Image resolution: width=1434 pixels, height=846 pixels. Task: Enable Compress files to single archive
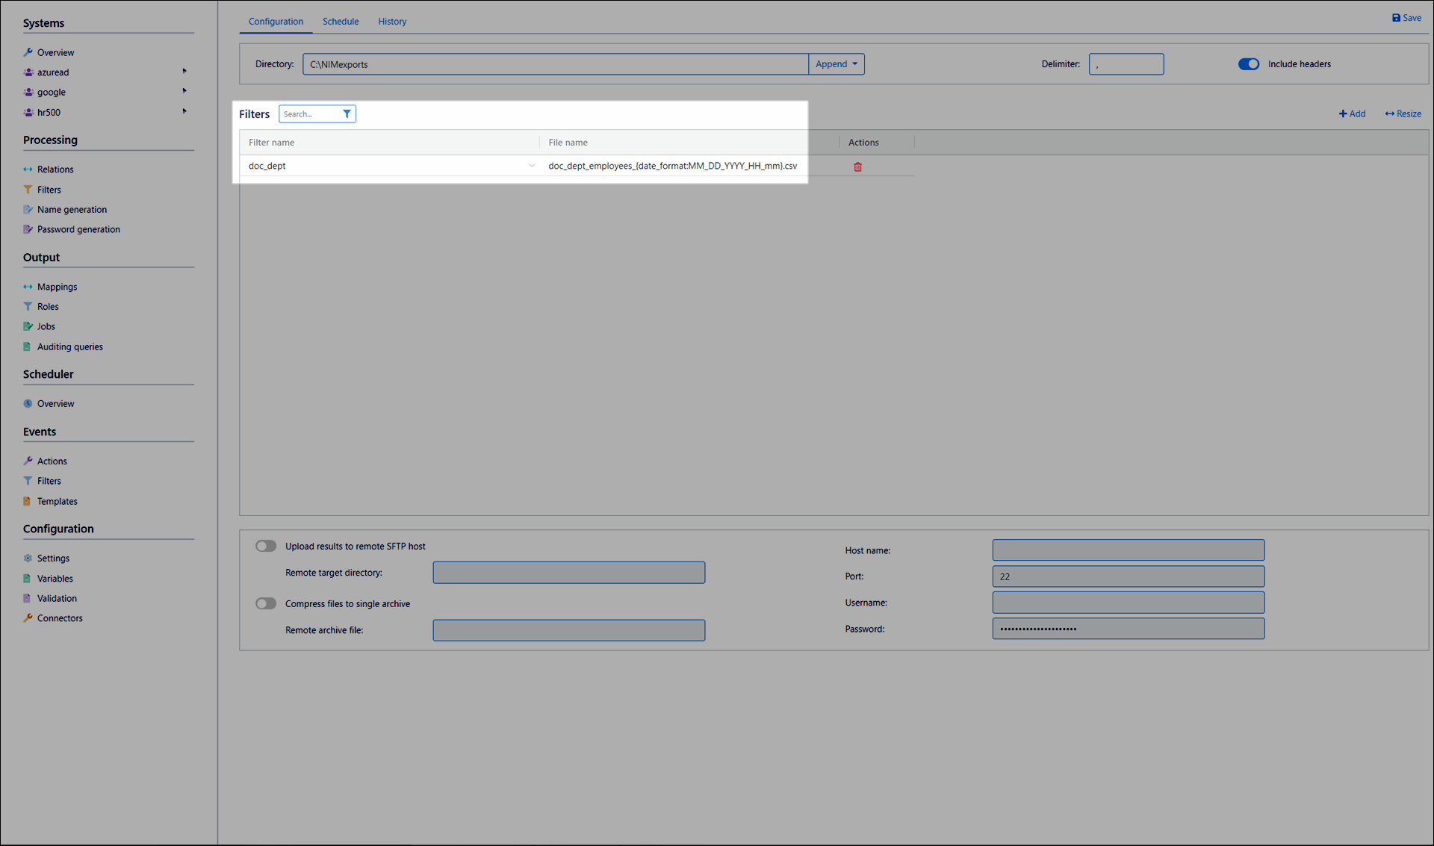[266, 603]
